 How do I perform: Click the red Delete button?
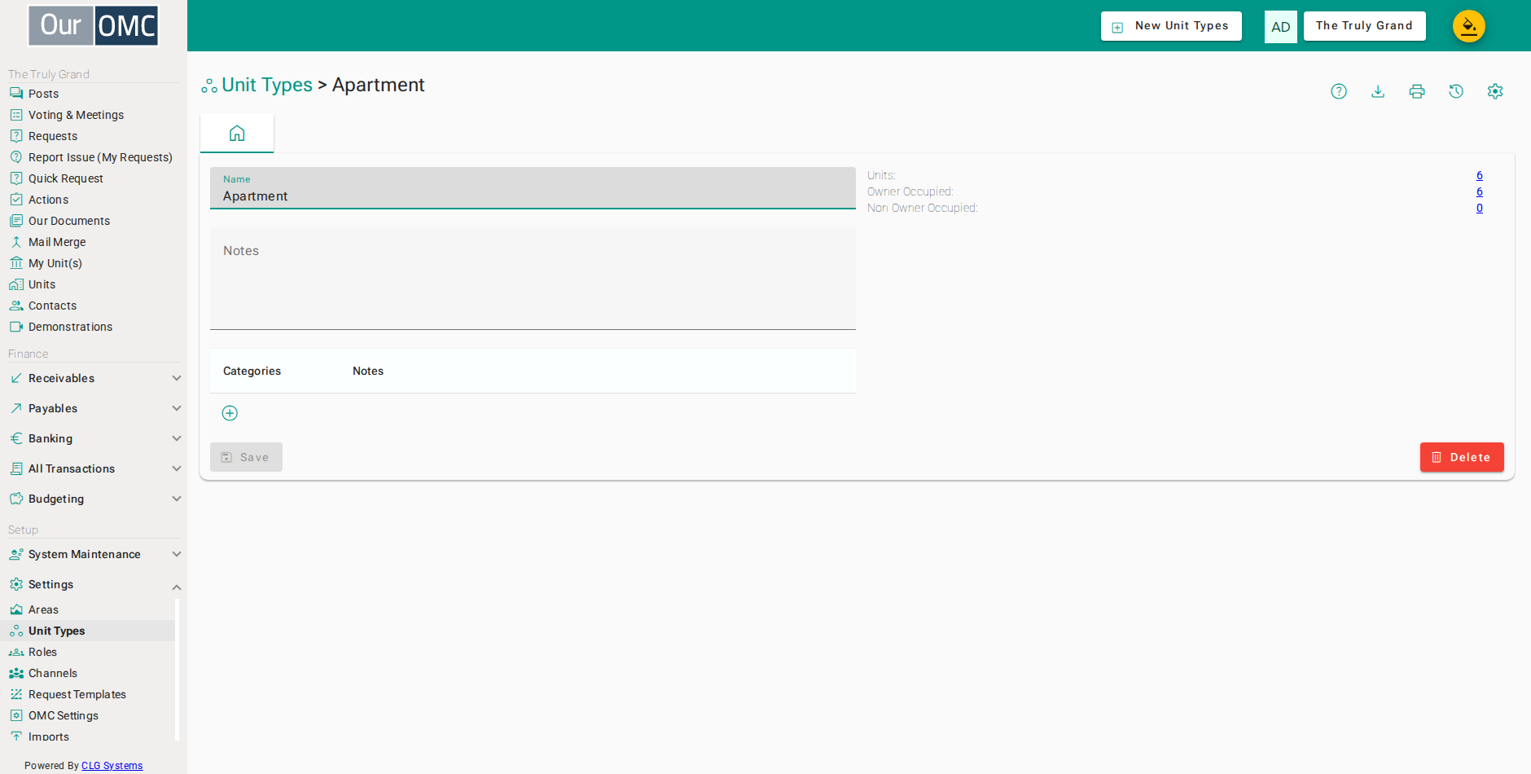click(x=1462, y=457)
